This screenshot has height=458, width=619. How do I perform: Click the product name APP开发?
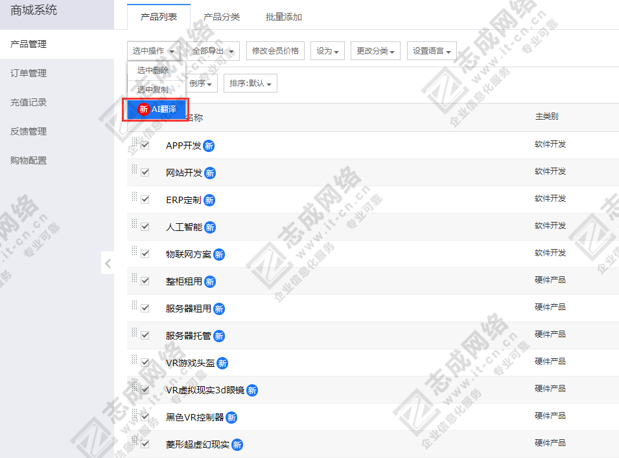coord(183,146)
